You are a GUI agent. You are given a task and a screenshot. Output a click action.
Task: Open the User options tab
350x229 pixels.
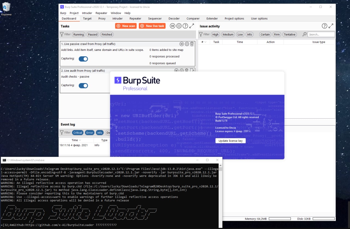coord(259,19)
